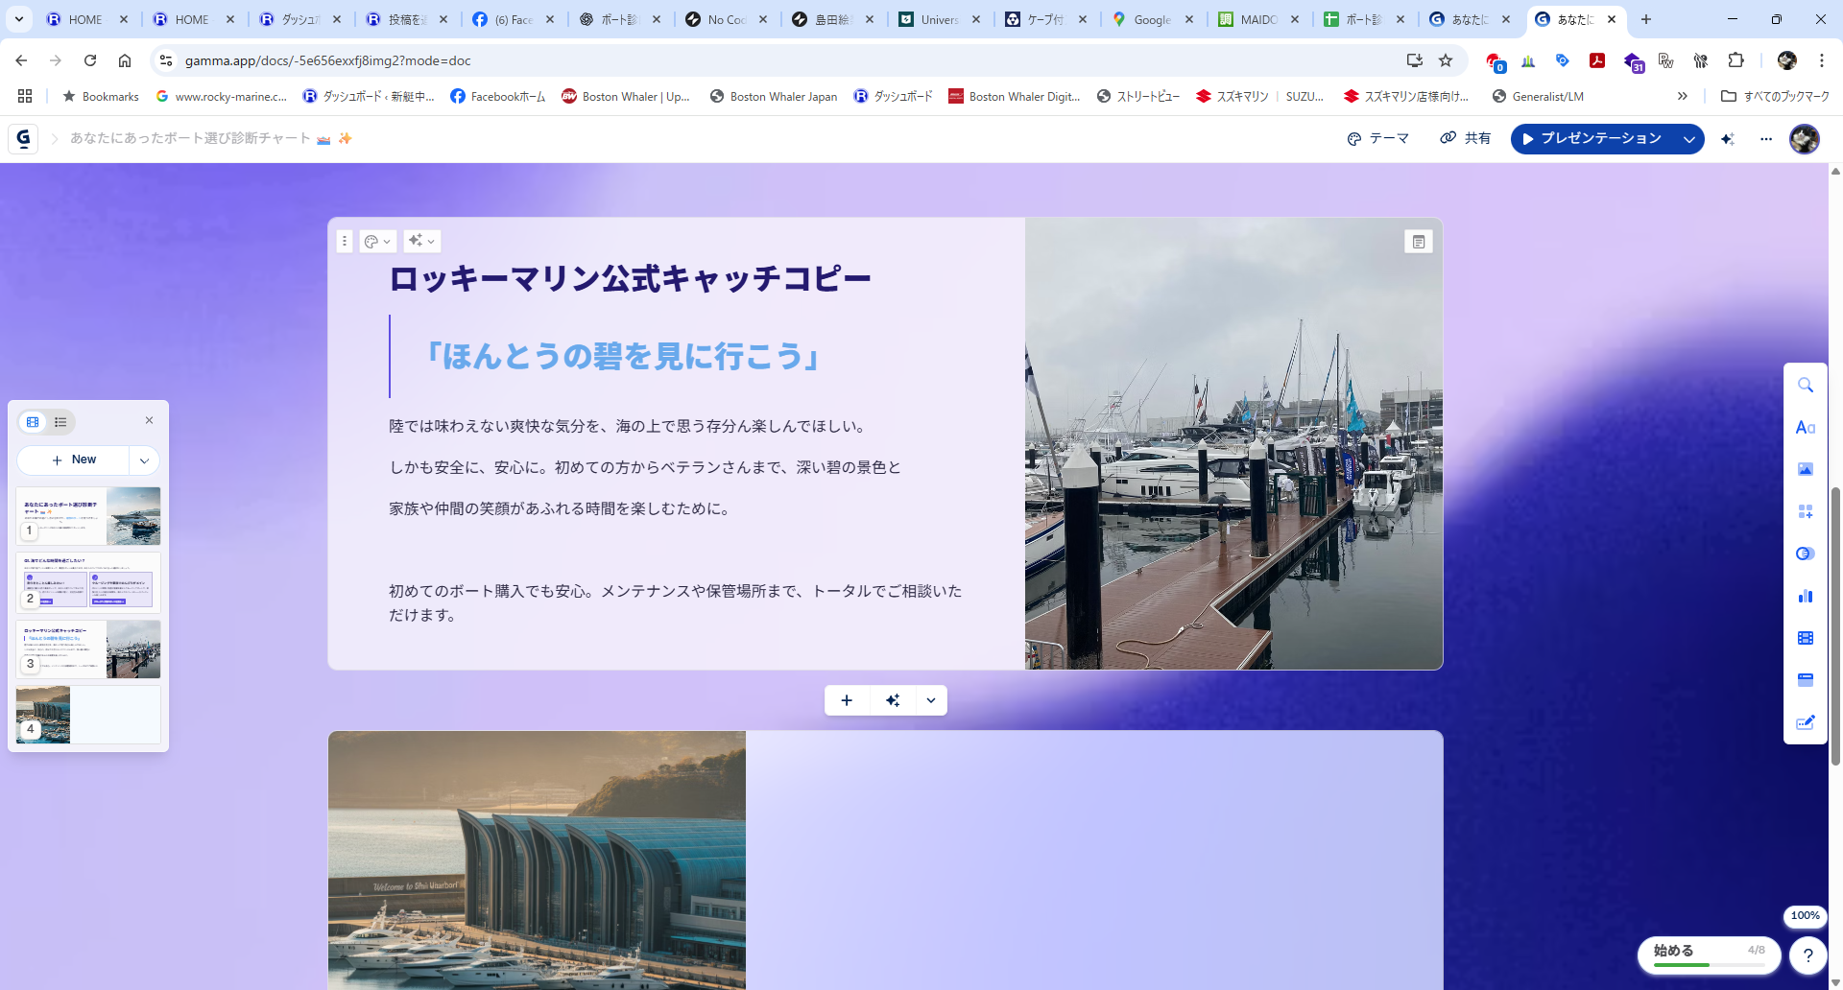This screenshot has height=990, width=1843.
Task: Open the smart layouts toggle-shaped icon
Action: (x=1805, y=554)
